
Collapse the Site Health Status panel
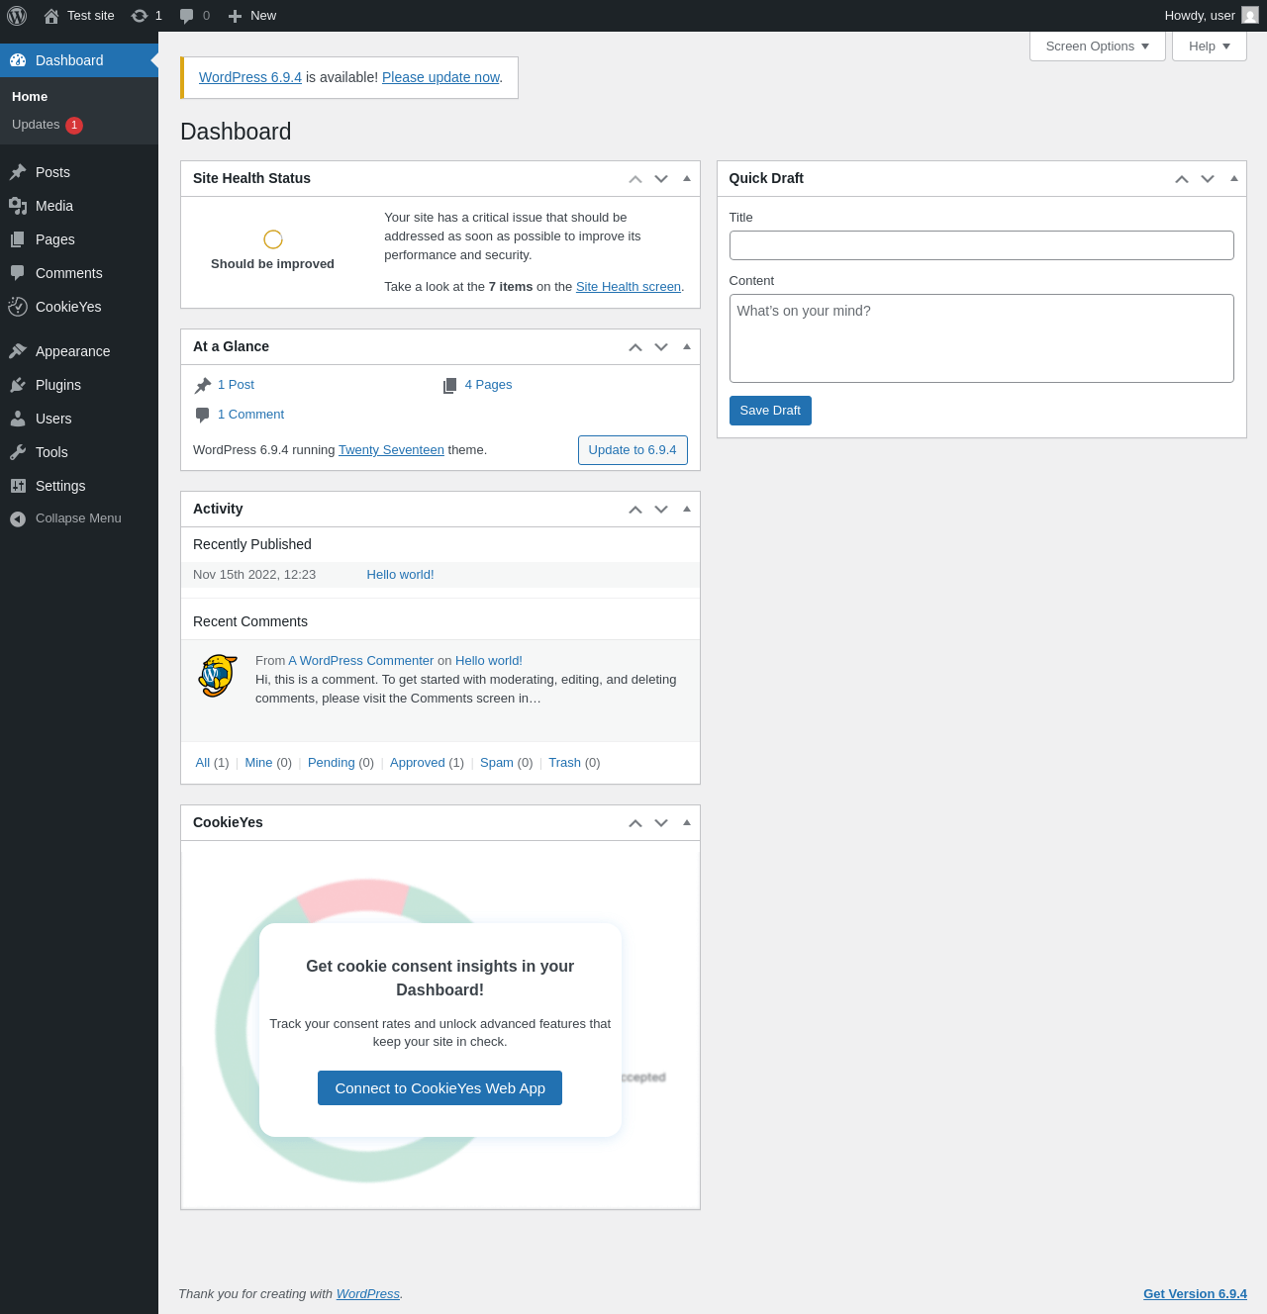[x=687, y=179]
